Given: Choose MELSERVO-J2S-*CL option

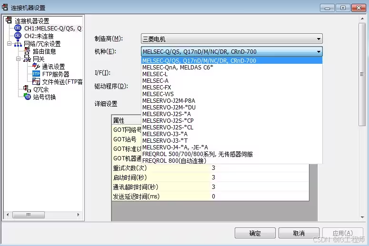Looking at the screenshot, I should click(x=232, y=127).
